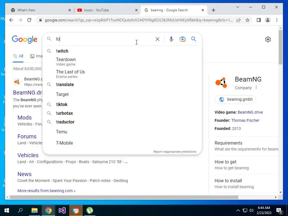Click the browser forward arrow
Screen dimensions: 288x216
pos(20,20)
